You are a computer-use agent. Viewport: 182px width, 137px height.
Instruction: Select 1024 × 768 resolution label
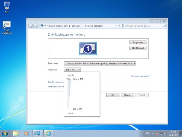click(x=78, y=79)
